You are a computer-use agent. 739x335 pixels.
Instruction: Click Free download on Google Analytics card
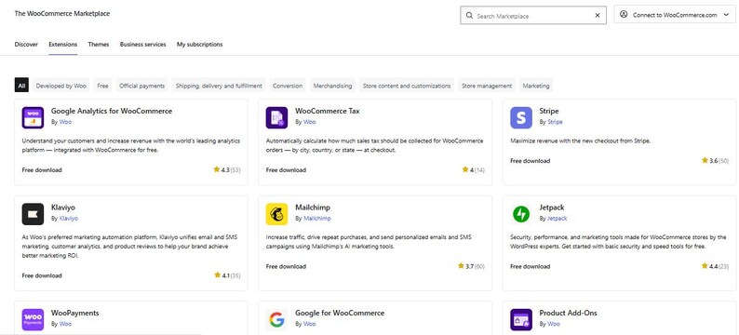[x=42, y=170]
